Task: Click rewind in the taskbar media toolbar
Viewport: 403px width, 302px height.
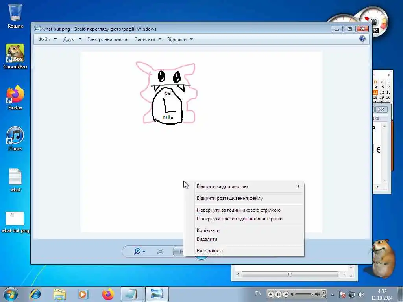Action: 271,294
